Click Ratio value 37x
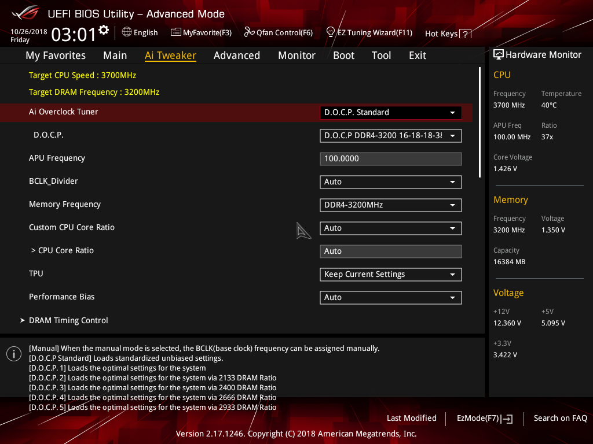Image resolution: width=593 pixels, height=444 pixels. click(x=547, y=137)
